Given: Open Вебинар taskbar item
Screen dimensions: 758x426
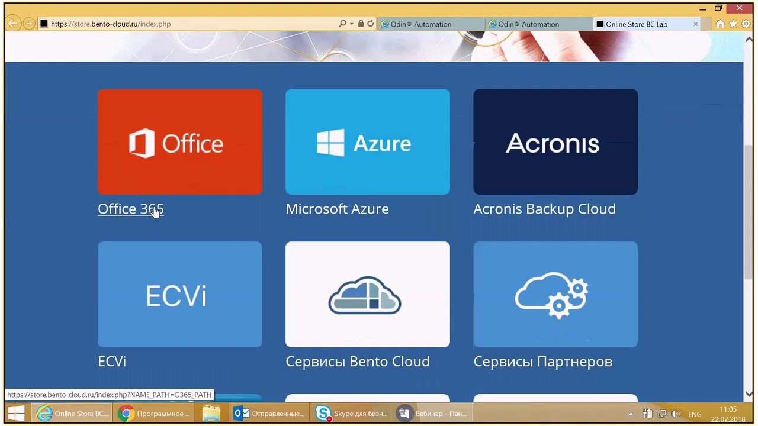Looking at the screenshot, I should coord(433,414).
